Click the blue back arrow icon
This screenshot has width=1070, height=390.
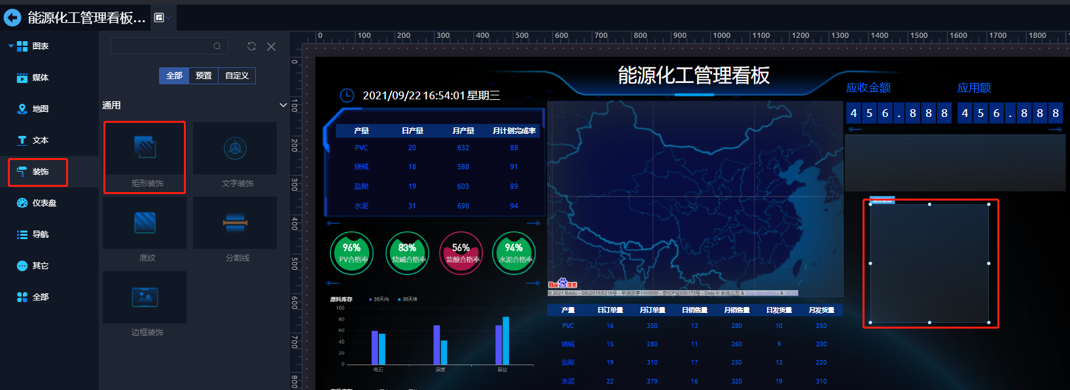[x=12, y=18]
